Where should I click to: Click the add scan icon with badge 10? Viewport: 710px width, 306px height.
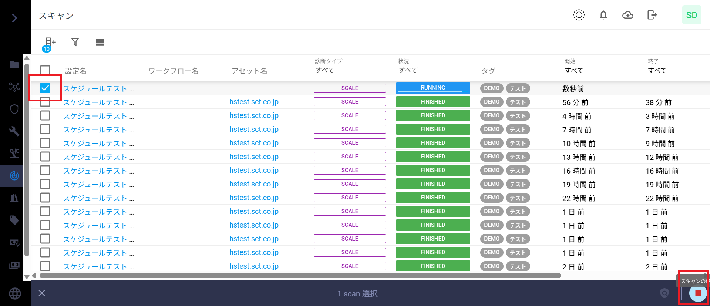click(x=50, y=43)
